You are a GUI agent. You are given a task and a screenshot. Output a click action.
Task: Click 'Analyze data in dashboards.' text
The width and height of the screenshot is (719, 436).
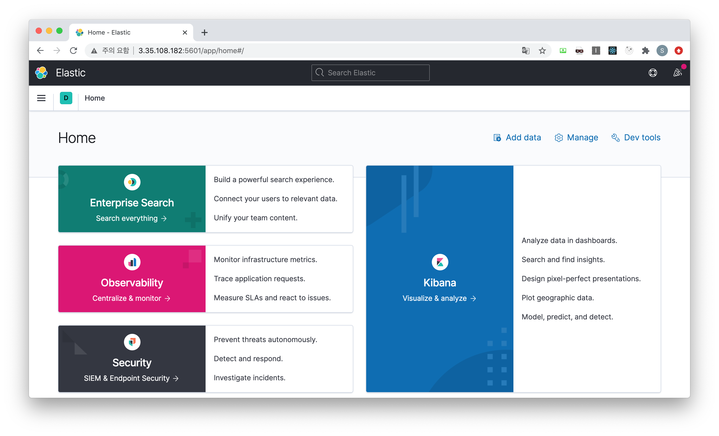click(x=569, y=240)
